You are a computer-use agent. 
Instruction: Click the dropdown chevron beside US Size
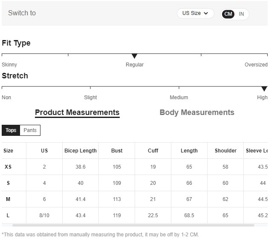point(206,13)
